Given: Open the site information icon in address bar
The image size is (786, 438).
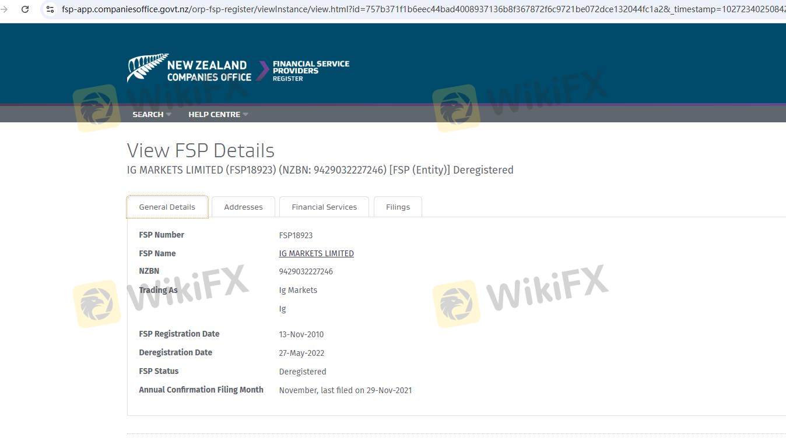Looking at the screenshot, I should [50, 9].
